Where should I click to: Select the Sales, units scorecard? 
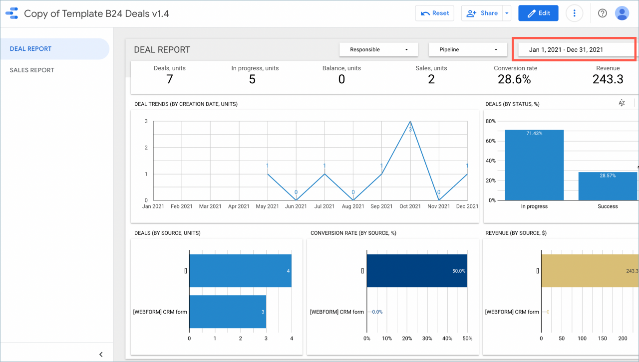[431, 74]
